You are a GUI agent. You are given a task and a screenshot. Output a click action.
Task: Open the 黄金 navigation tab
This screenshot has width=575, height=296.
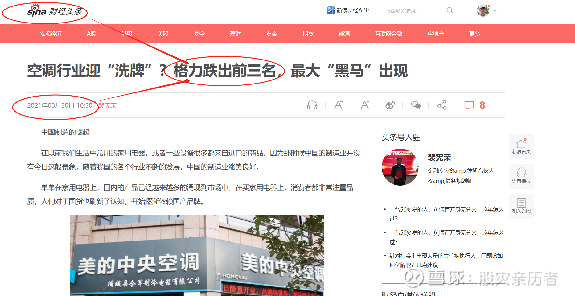coord(272,34)
